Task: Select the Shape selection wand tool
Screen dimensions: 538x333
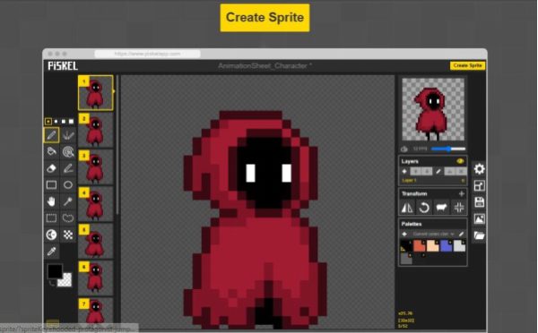Action: [68, 201]
